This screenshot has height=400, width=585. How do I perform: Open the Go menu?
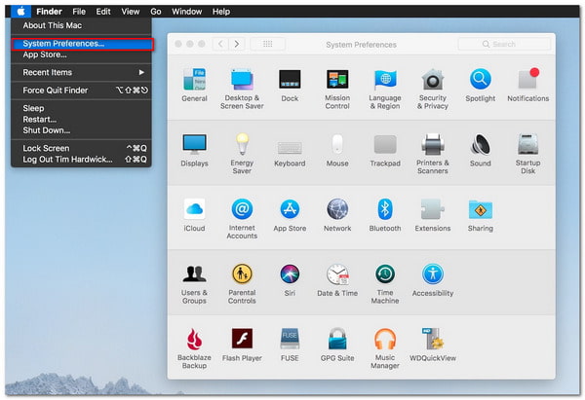156,12
